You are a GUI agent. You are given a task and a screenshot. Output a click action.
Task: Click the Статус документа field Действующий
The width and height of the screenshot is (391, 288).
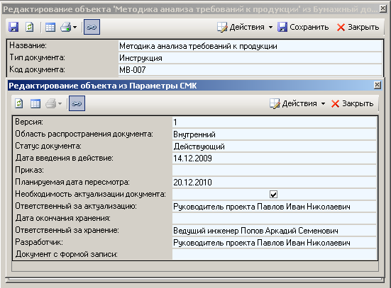pos(275,146)
